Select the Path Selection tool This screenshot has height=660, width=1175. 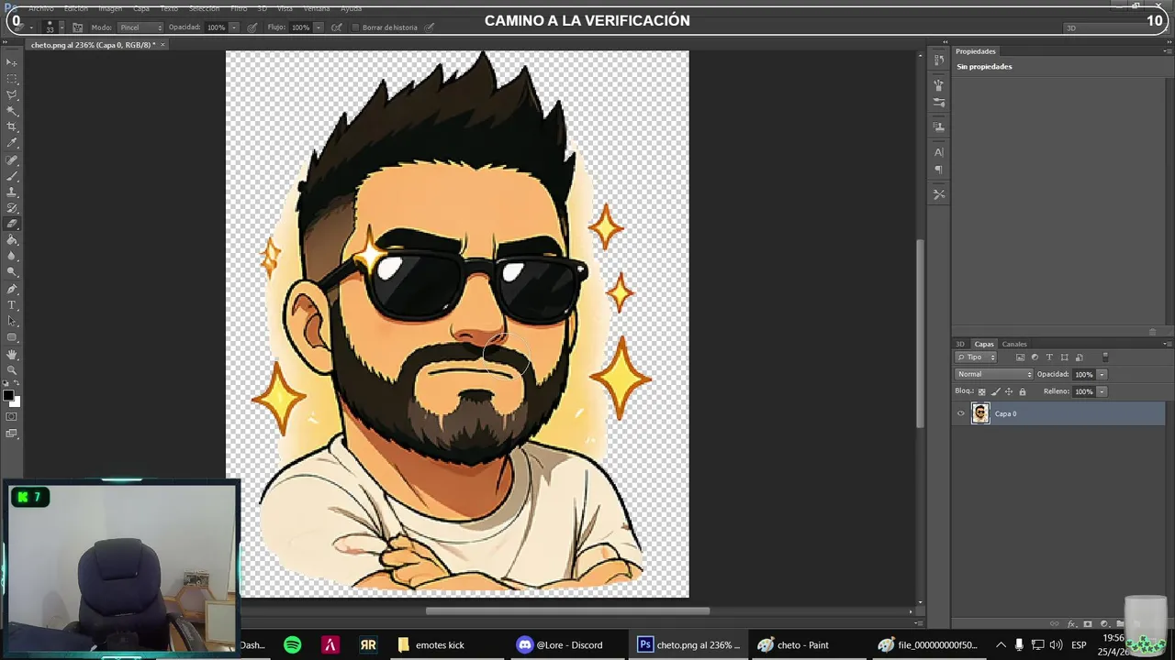pyautogui.click(x=12, y=321)
